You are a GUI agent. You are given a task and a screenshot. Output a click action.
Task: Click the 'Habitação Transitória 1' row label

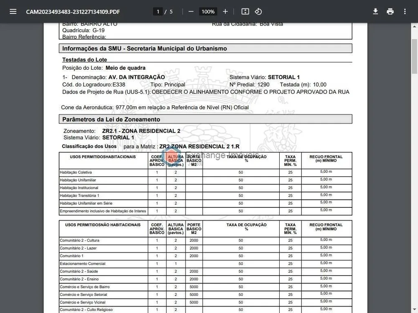tap(79, 196)
